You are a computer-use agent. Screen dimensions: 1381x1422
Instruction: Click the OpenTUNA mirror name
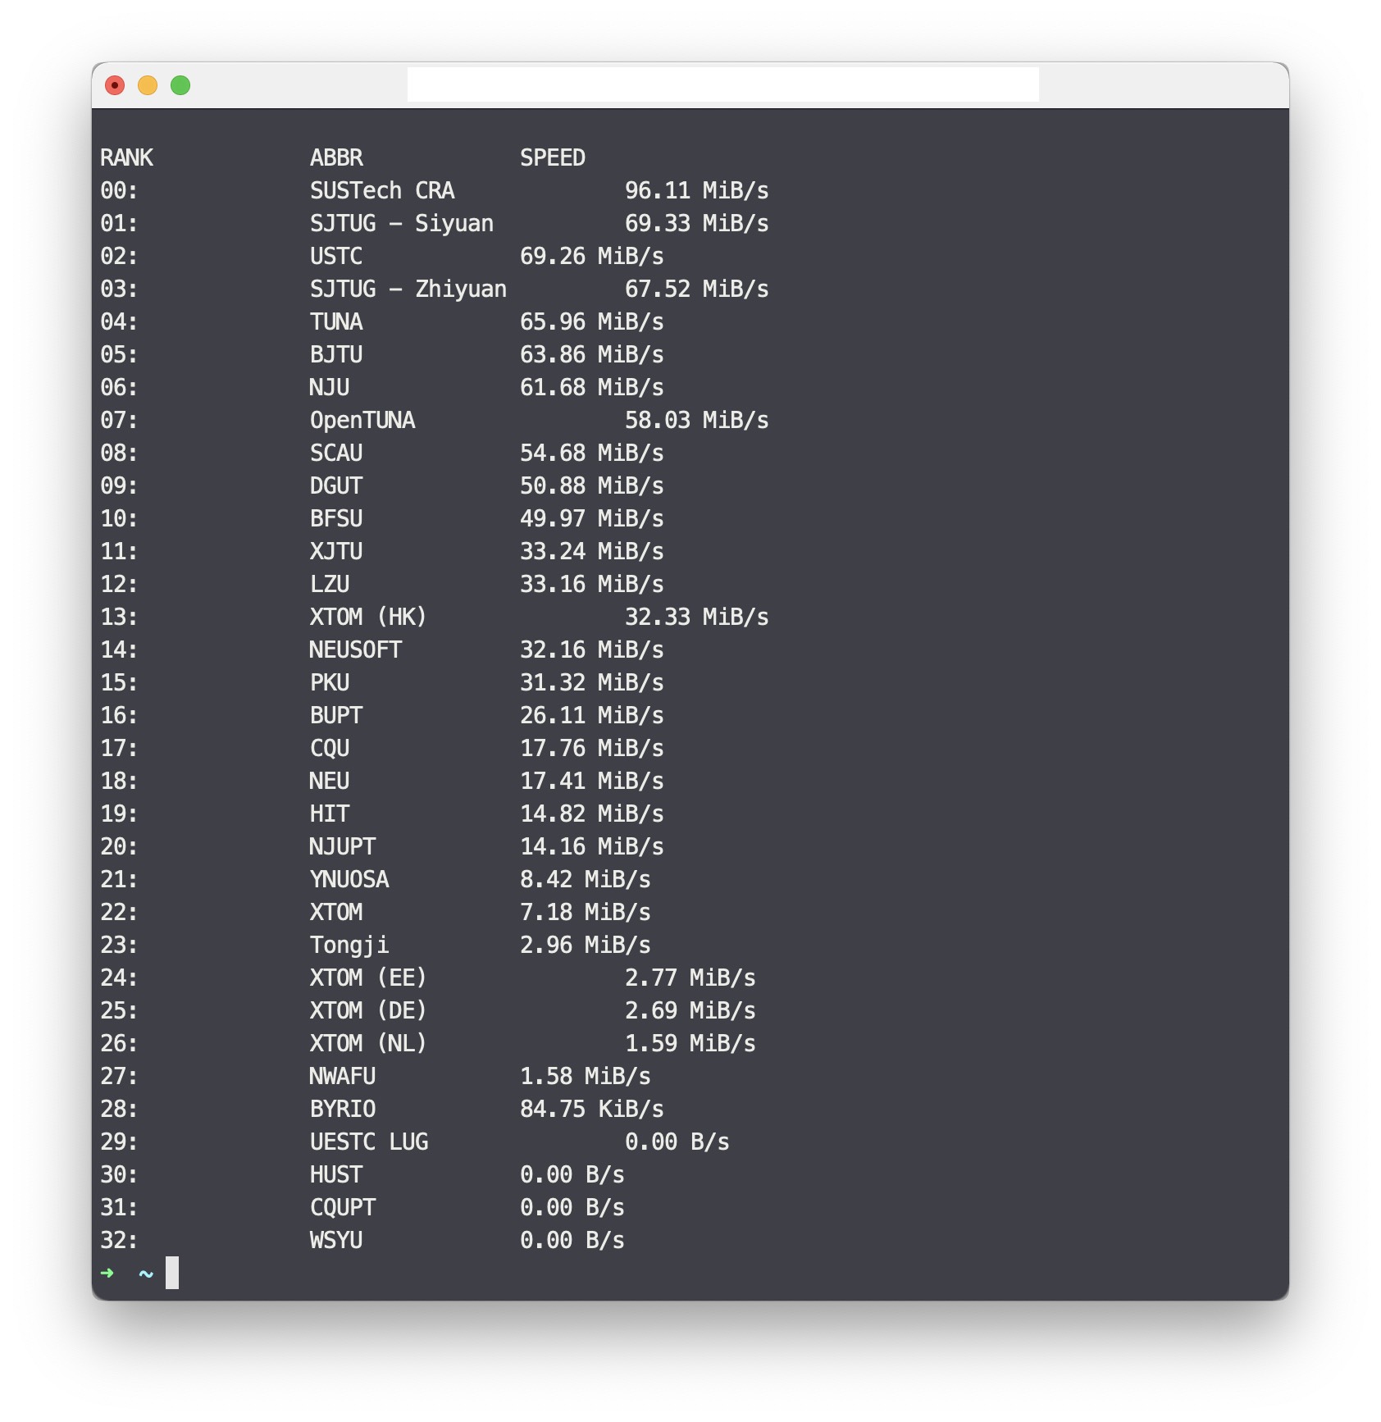(x=362, y=420)
